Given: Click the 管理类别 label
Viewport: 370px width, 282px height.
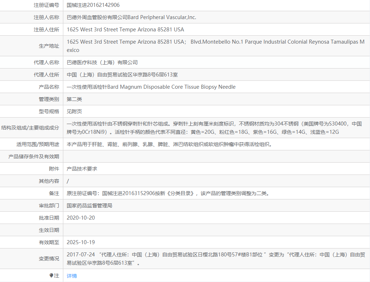Looking at the screenshot, I should coord(49,99).
